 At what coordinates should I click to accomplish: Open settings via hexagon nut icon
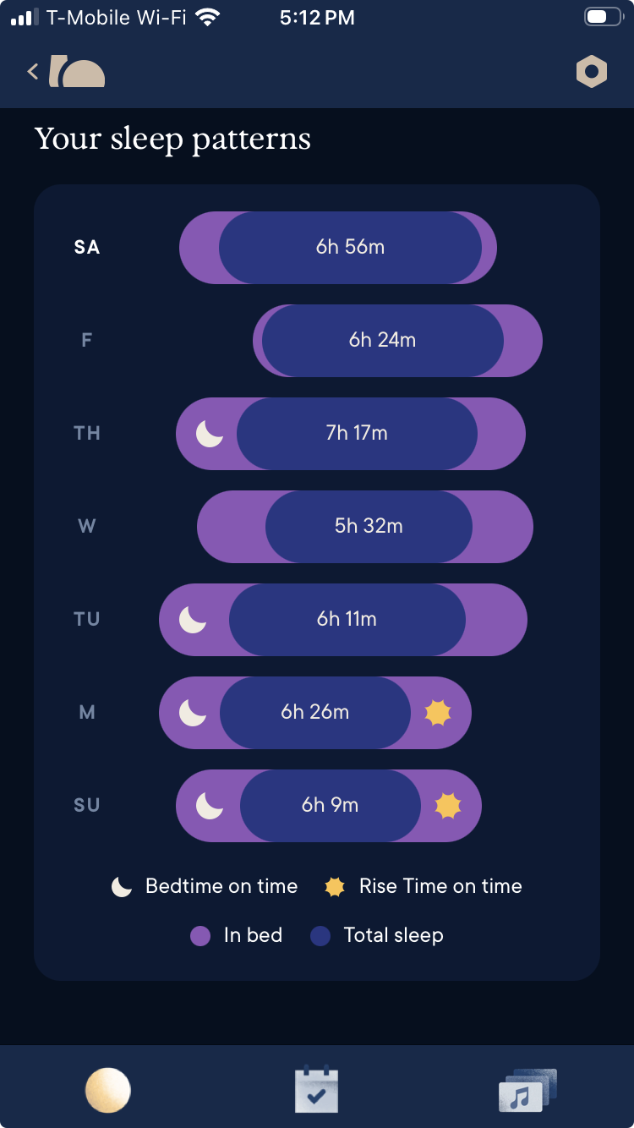591,72
